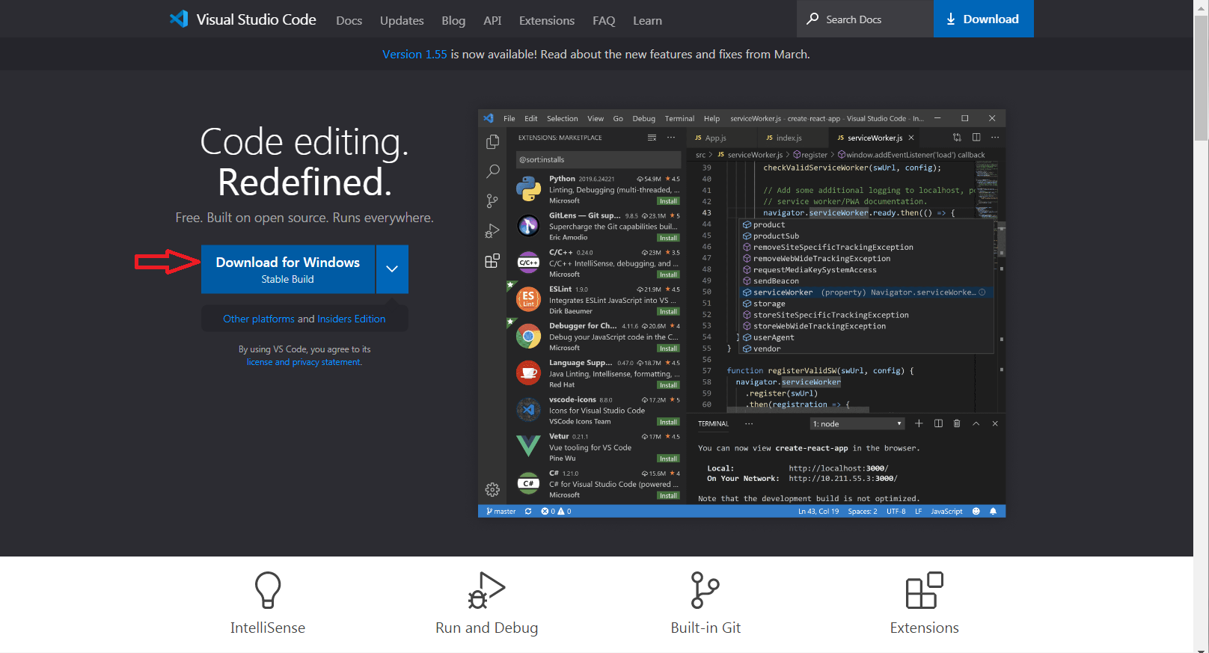This screenshot has height=653, width=1209.
Task: Open Run and Debug in the activity bar
Action: [x=492, y=231]
